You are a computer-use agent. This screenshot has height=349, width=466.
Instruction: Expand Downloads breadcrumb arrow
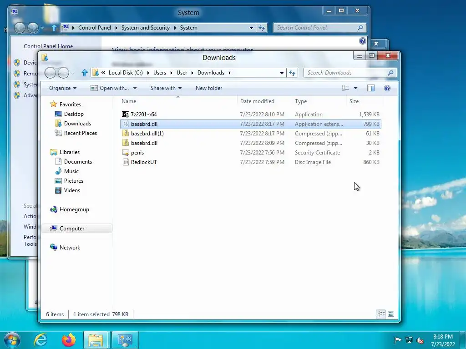pyautogui.click(x=229, y=73)
